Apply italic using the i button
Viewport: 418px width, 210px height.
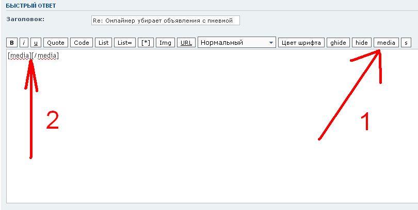tap(24, 43)
